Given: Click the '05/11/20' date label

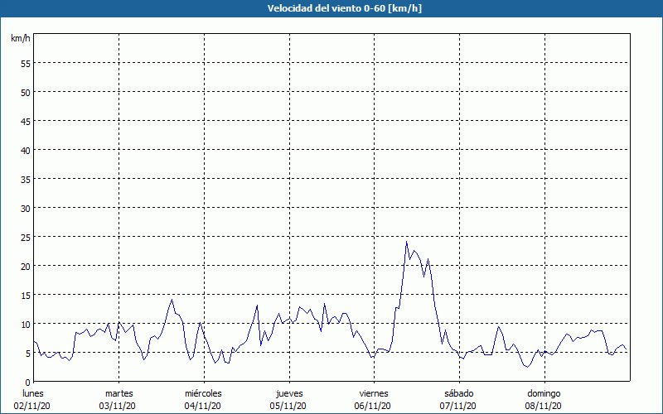Looking at the screenshot, I should click(x=288, y=406).
